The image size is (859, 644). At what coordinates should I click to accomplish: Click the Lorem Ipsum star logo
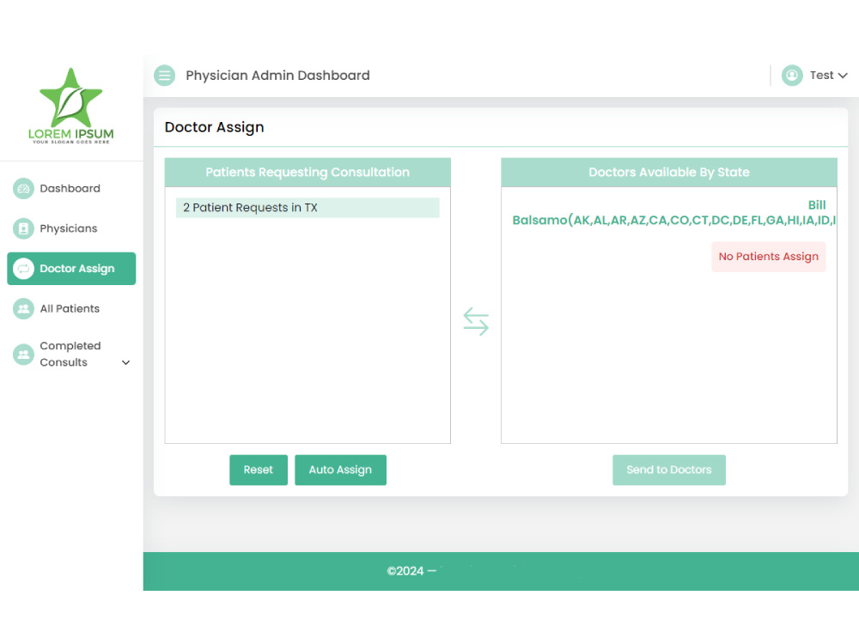71,106
